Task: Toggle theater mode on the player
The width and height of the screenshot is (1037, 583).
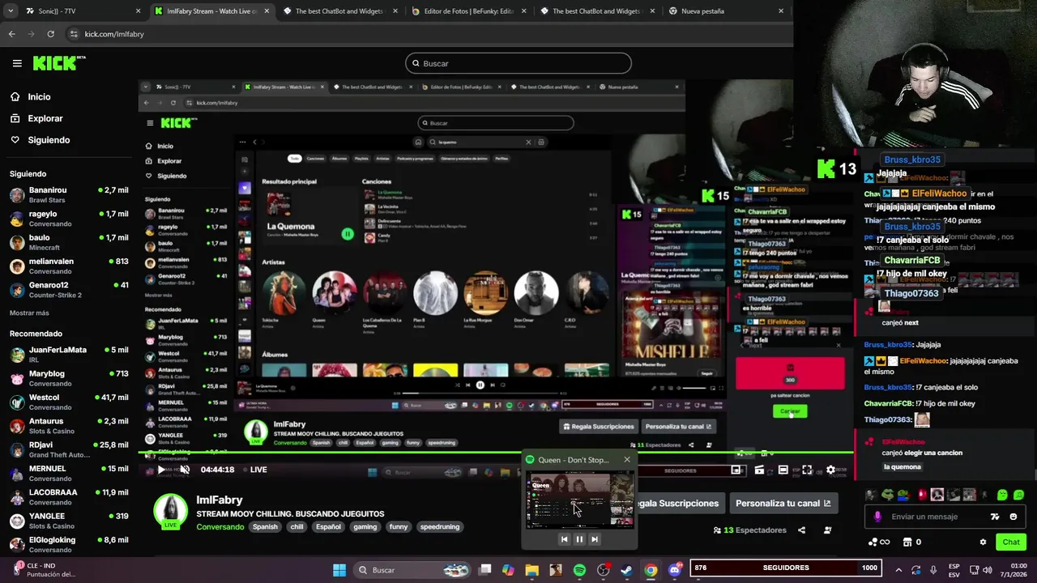Action: [x=783, y=470]
